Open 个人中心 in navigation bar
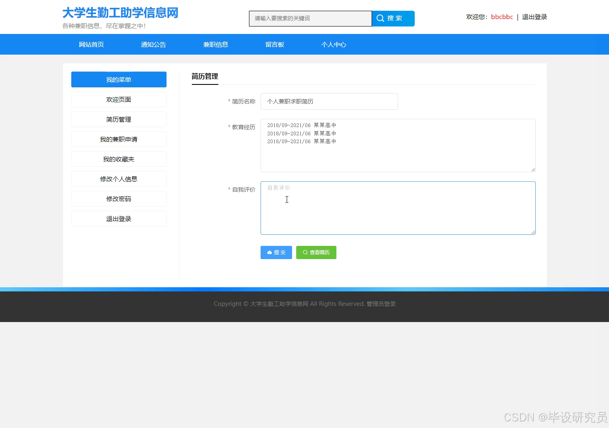This screenshot has height=428, width=609. (333, 44)
